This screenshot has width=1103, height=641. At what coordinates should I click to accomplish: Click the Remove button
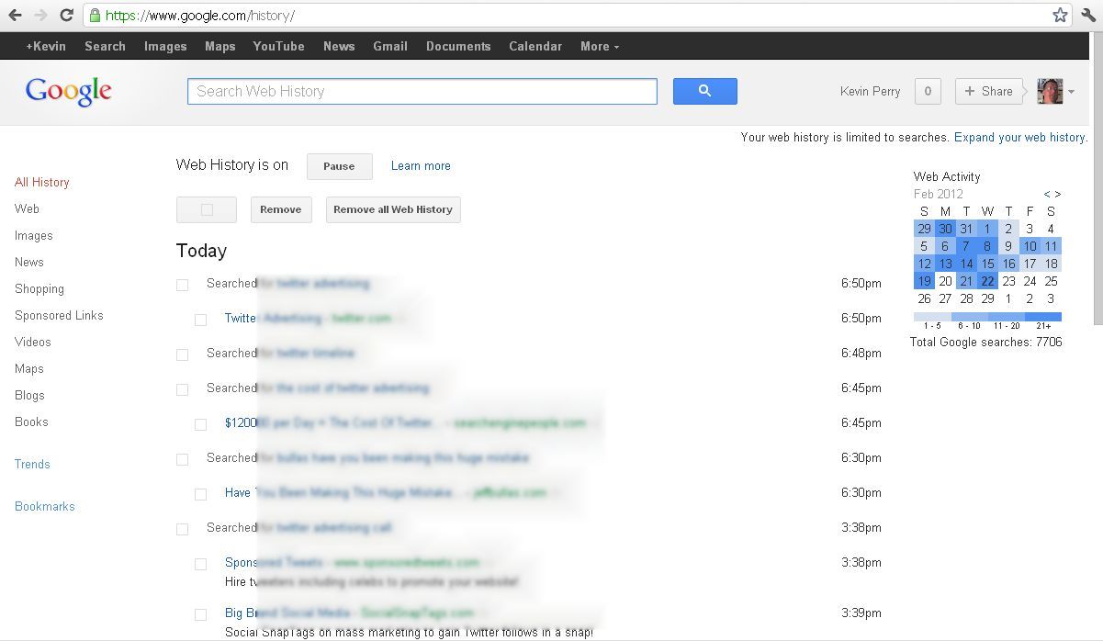pyautogui.click(x=281, y=209)
